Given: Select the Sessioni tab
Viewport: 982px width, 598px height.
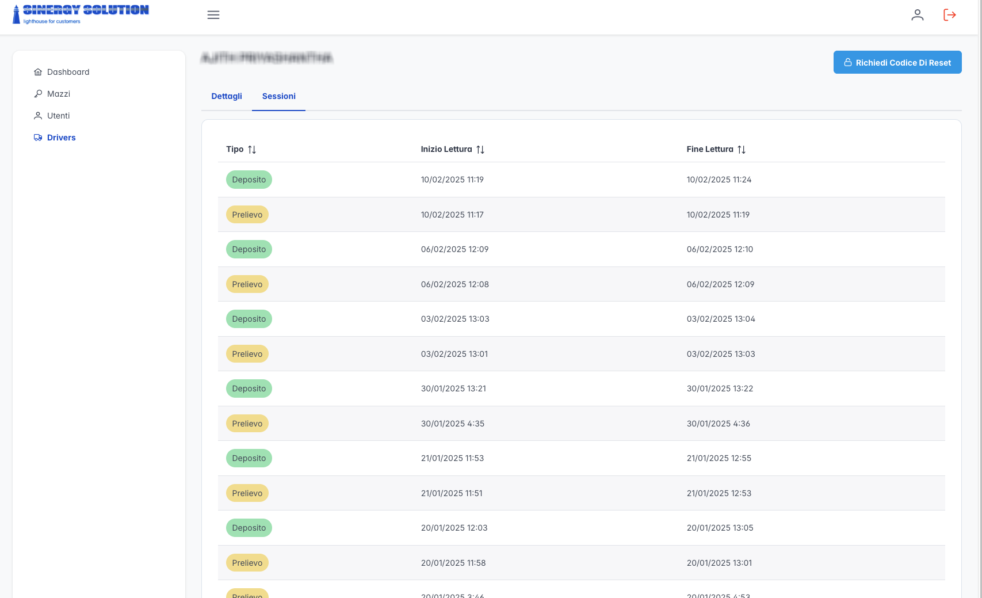Looking at the screenshot, I should point(279,96).
